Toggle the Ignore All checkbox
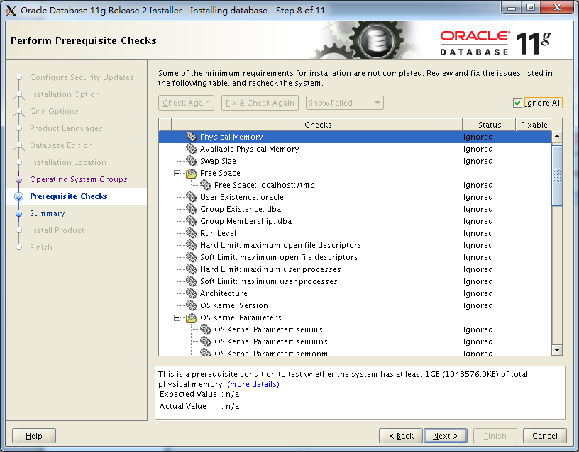Viewport: 579px width, 452px height. point(517,103)
